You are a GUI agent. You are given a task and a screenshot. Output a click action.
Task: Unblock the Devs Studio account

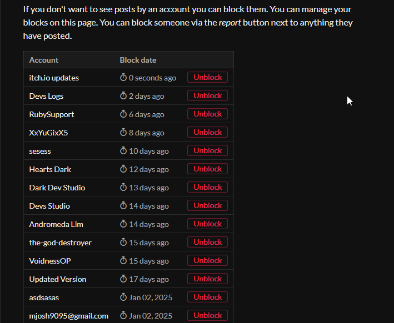[x=207, y=206]
